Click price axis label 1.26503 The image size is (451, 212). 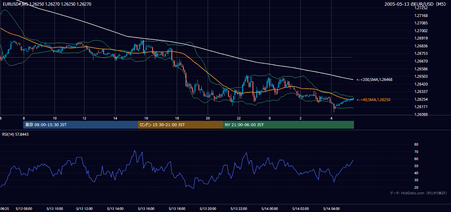coord(421,76)
